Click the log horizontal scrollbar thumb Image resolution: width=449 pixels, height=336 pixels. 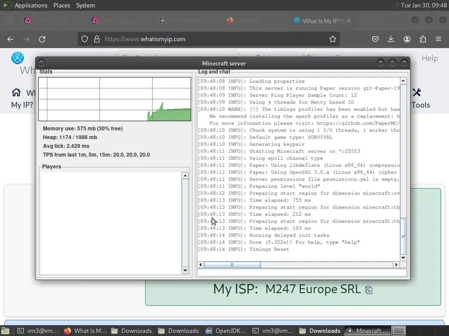pos(232,265)
